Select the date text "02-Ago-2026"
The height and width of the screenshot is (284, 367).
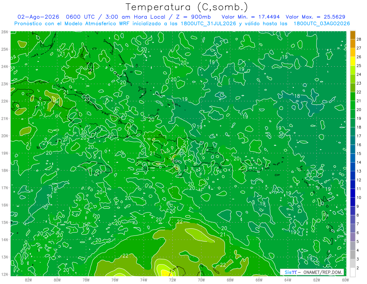[x=39, y=17]
